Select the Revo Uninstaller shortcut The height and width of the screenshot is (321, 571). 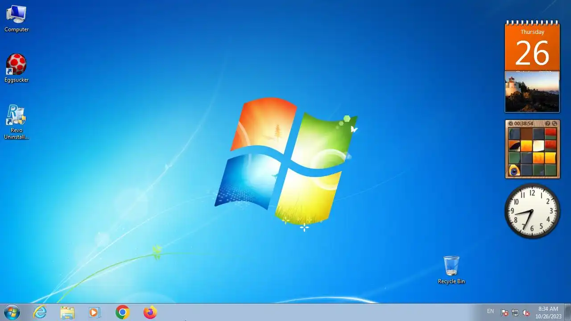pos(17,122)
